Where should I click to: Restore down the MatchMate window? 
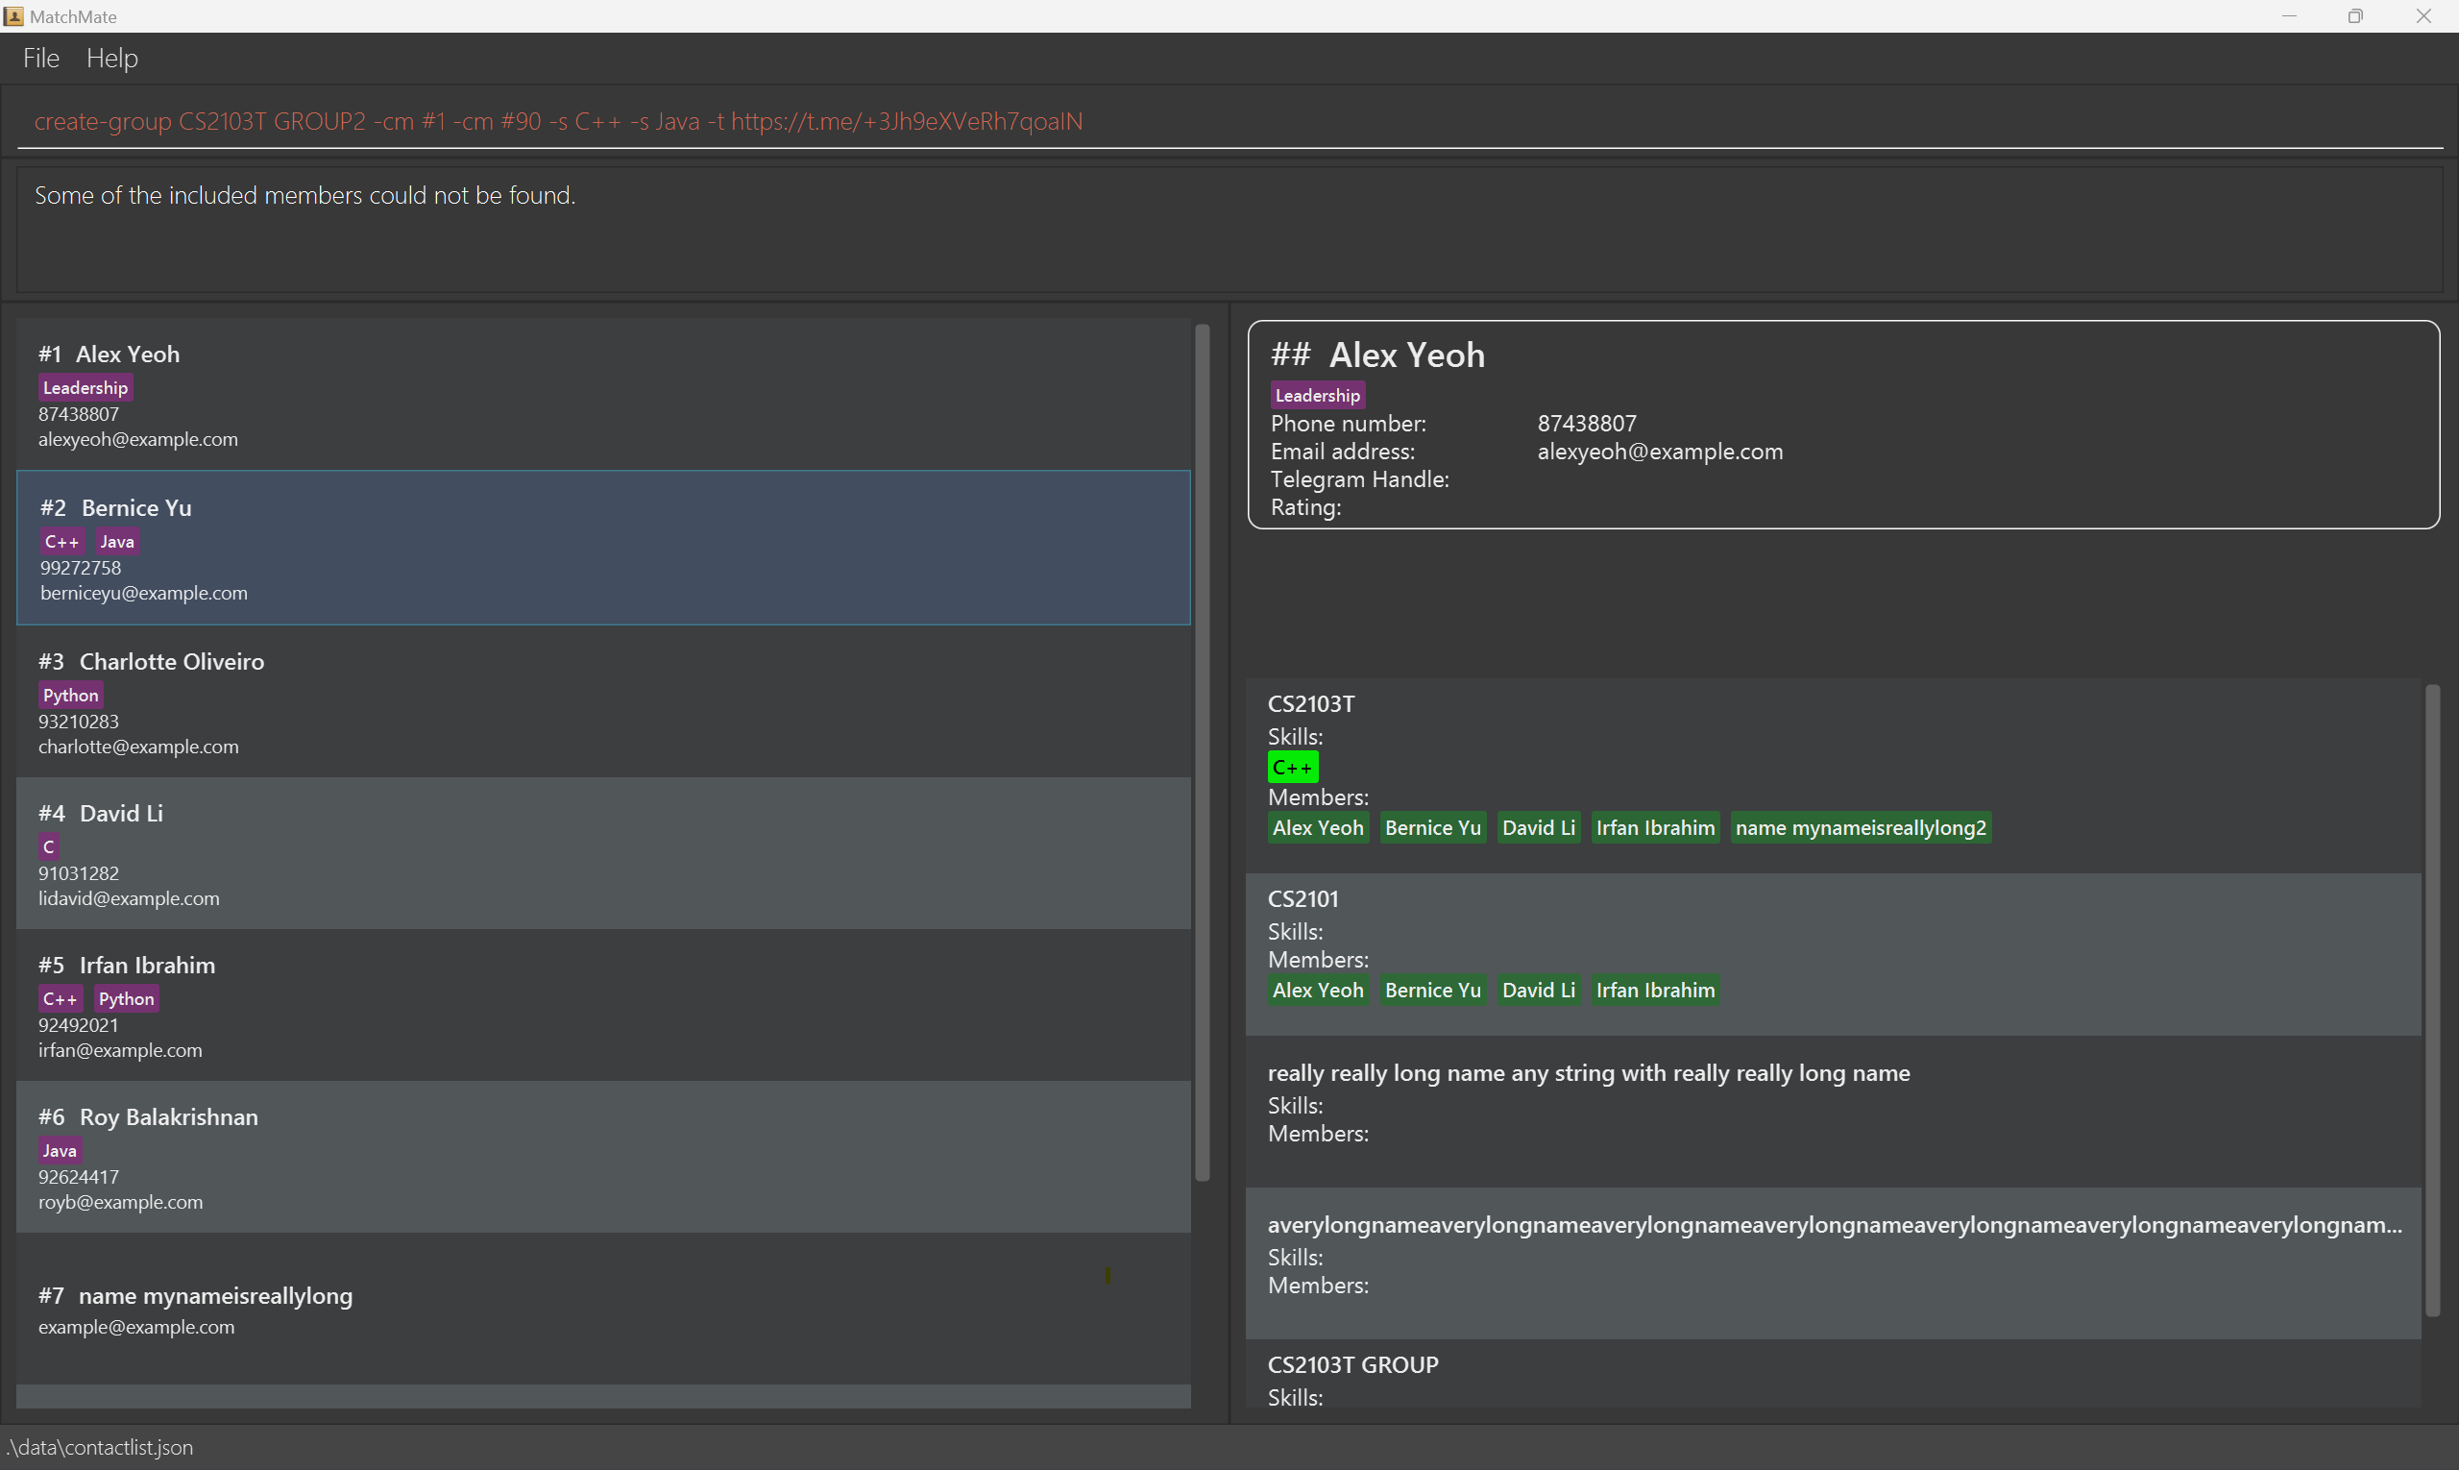[x=2355, y=15]
